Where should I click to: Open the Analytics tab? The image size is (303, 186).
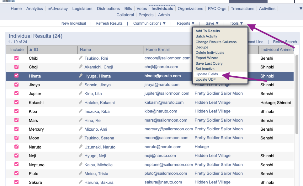tap(35, 9)
